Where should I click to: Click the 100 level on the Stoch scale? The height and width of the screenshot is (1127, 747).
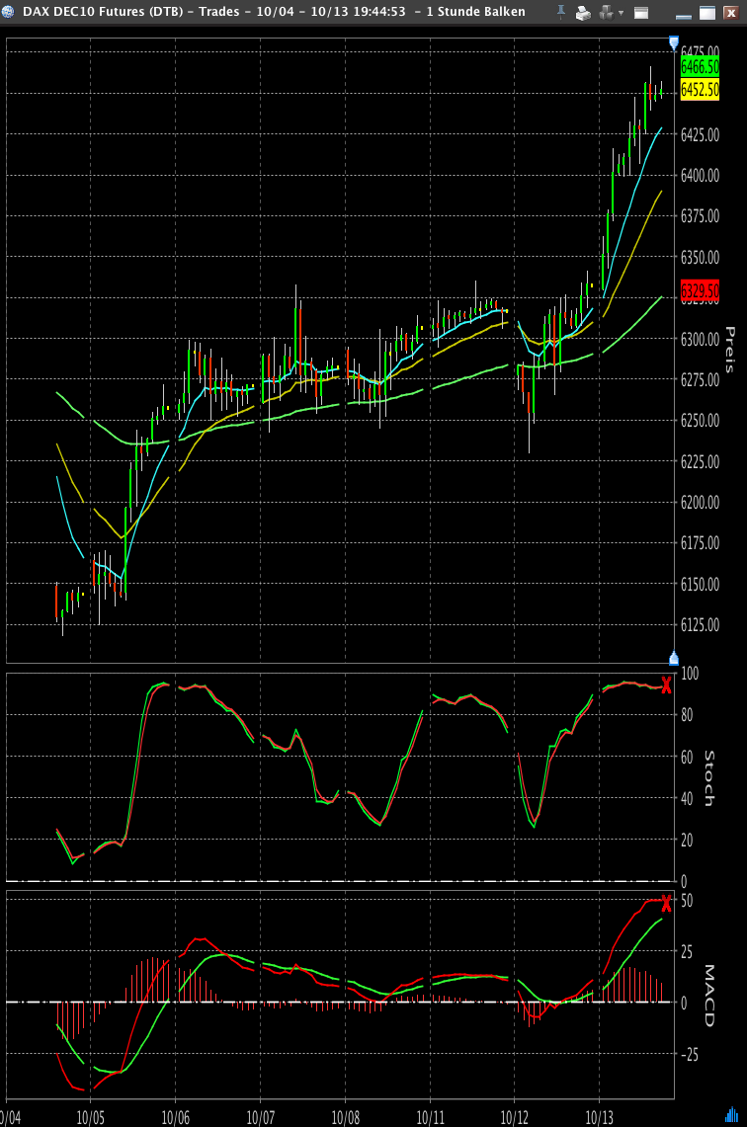pos(690,674)
